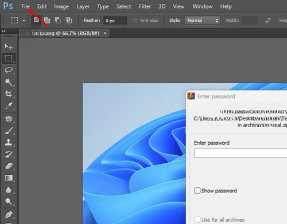Click the Photoshop Ps logo

(x=8, y=6)
